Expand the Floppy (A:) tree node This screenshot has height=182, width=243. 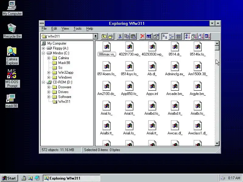click(x=43, y=48)
